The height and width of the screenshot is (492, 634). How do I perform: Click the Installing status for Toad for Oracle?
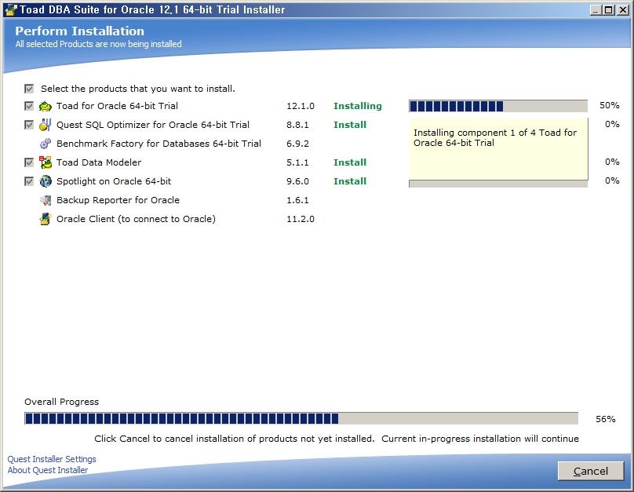click(x=357, y=106)
